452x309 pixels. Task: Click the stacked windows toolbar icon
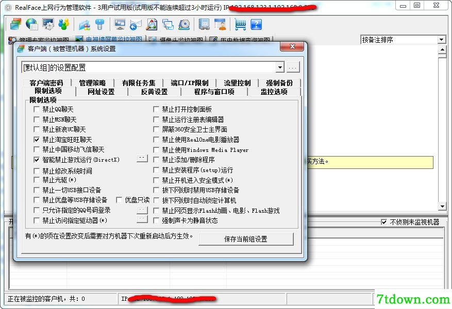[15, 24]
